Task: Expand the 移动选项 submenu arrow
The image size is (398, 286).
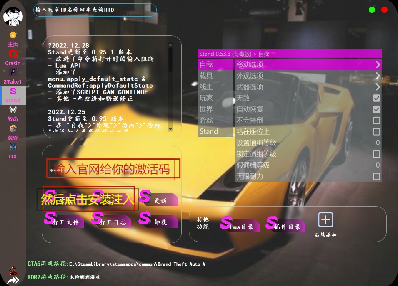Action: point(378,64)
